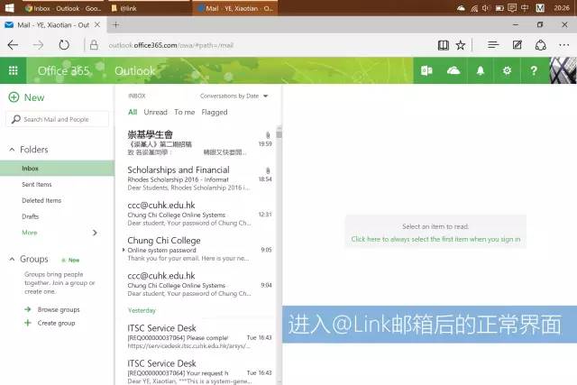Open the Sent Items folder
This screenshot has width=577, height=385.
click(x=37, y=184)
